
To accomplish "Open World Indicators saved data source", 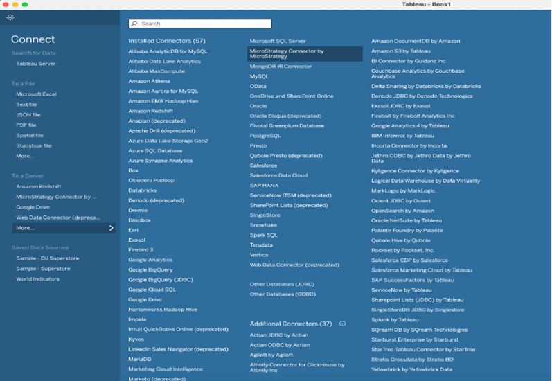I will point(37,279).
